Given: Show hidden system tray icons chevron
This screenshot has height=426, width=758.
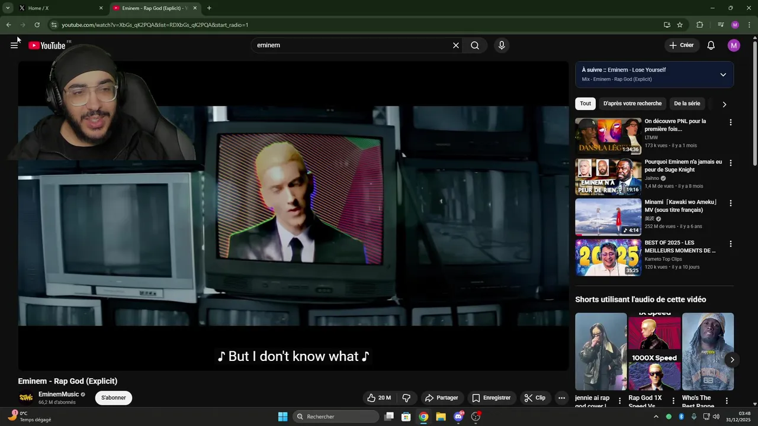Looking at the screenshot, I should (x=656, y=417).
